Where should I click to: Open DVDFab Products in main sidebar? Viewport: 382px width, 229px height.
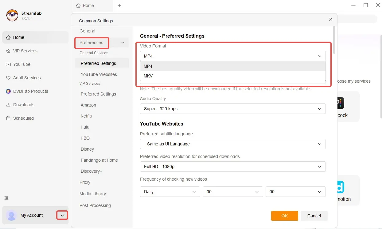point(35,91)
